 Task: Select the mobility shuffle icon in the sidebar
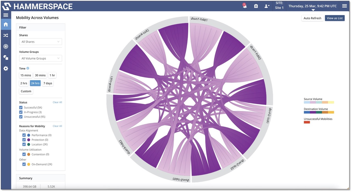point(6,35)
